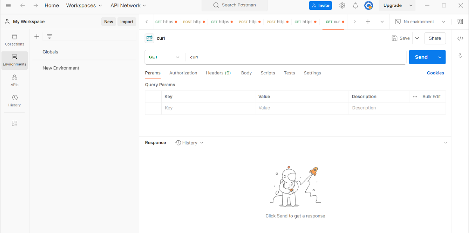Image resolution: width=469 pixels, height=233 pixels.
Task: Open the environment quick look icon
Action: click(x=460, y=22)
